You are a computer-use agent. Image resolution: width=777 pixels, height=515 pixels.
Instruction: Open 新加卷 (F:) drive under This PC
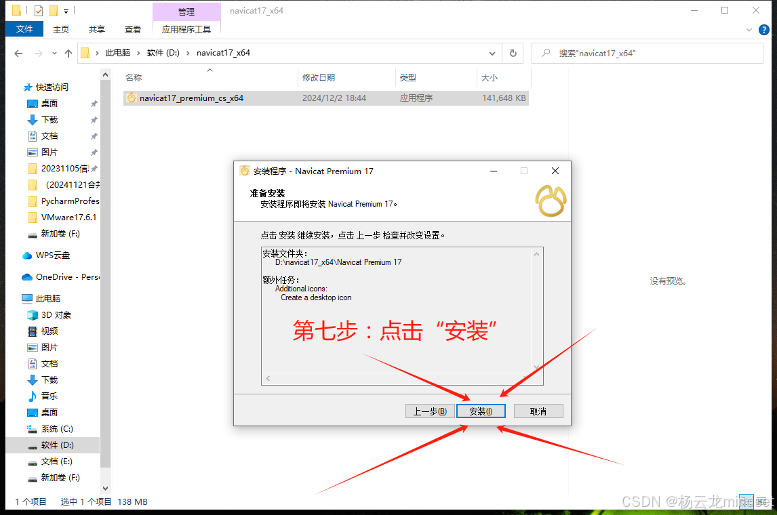[60, 478]
